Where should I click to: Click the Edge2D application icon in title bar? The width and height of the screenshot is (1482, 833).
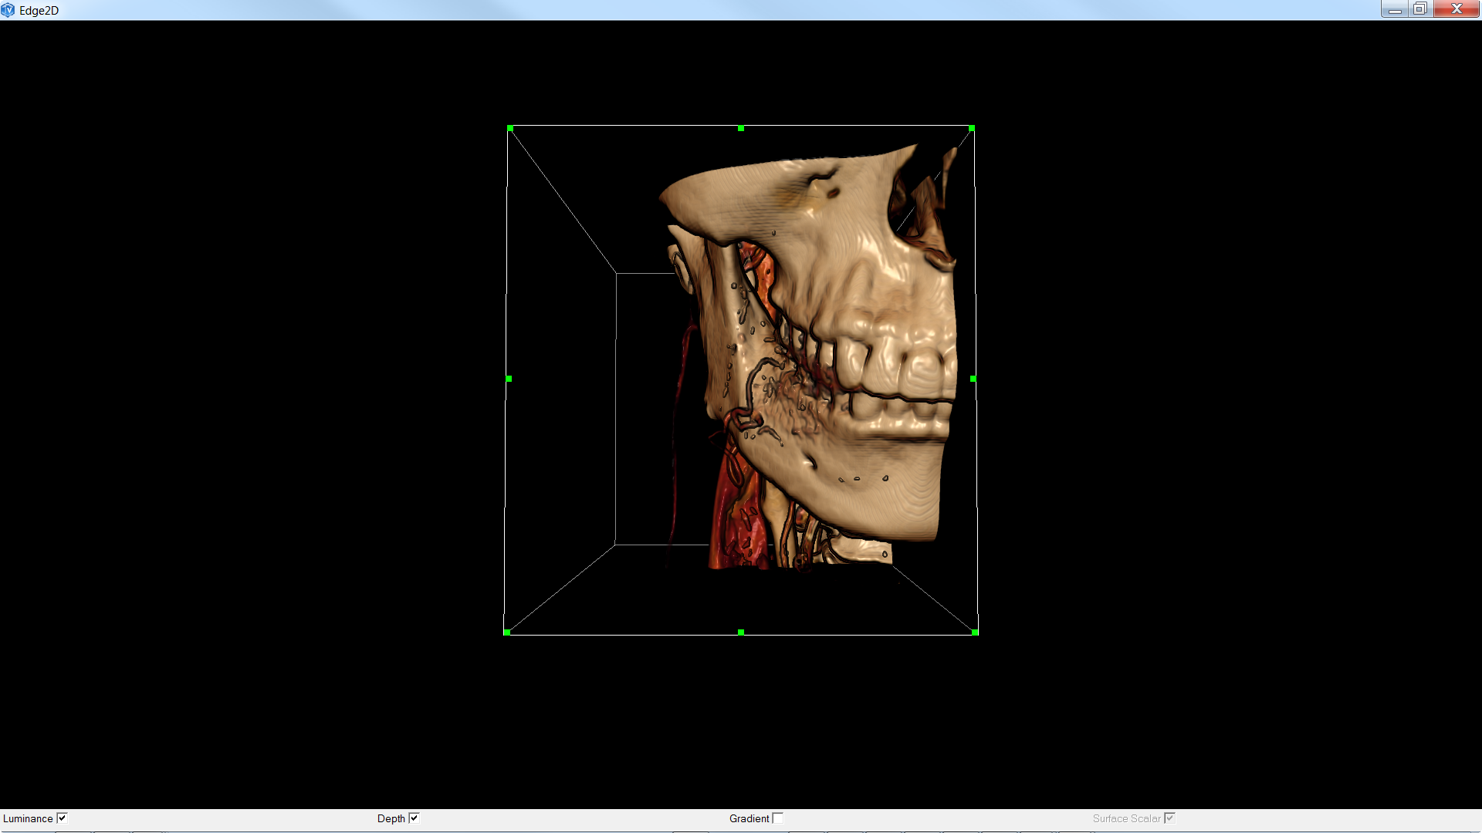(x=8, y=10)
